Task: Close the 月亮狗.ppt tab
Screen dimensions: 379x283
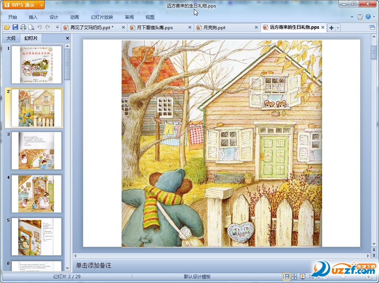Action: coord(256,28)
